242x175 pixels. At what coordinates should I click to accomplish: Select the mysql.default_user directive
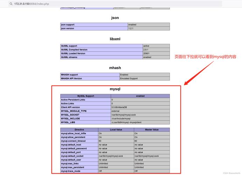coord(71,160)
